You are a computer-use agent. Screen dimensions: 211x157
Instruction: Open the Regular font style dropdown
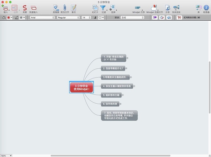pyautogui.click(x=68, y=17)
